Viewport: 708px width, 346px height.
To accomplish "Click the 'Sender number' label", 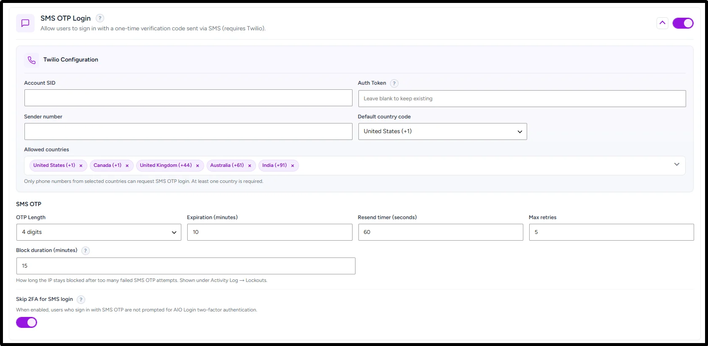I will (x=43, y=117).
